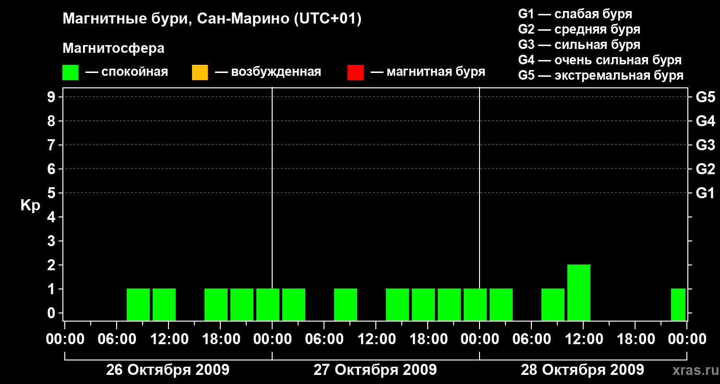Click the 'G1' label on the right axis

(x=706, y=193)
